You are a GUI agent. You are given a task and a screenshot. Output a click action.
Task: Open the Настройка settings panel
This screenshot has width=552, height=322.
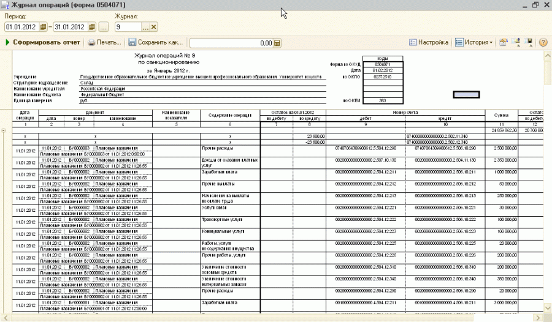[429, 42]
